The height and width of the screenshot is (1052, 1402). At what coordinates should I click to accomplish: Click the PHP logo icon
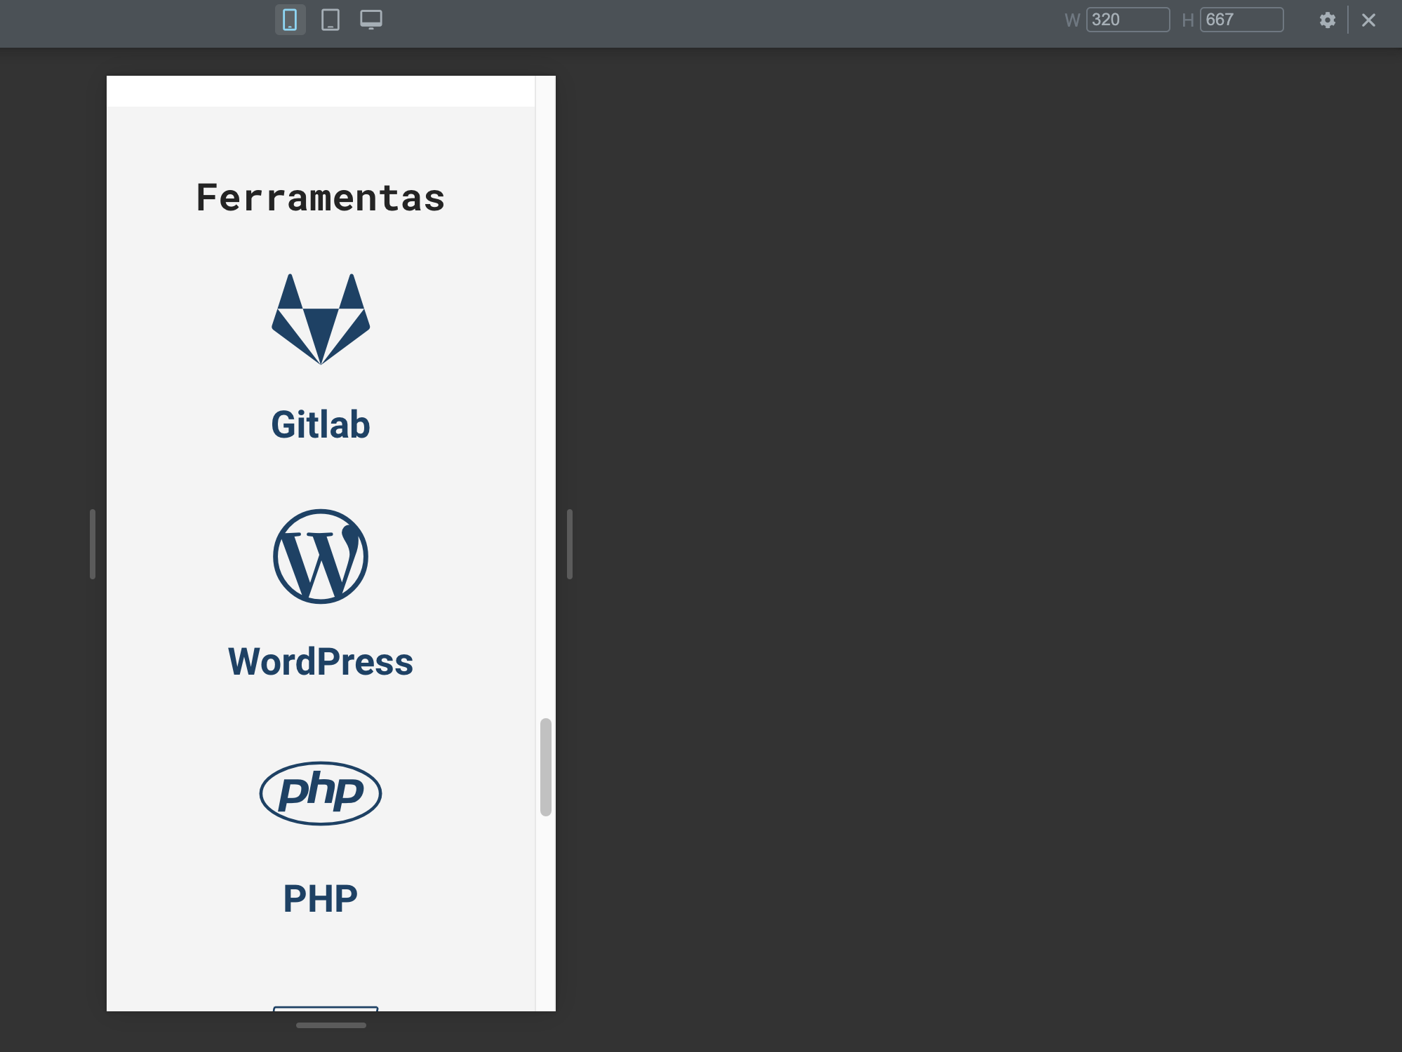click(x=321, y=793)
